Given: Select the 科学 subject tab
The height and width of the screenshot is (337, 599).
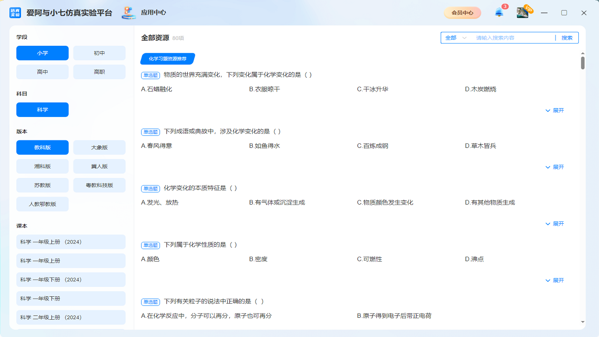Looking at the screenshot, I should [42, 110].
